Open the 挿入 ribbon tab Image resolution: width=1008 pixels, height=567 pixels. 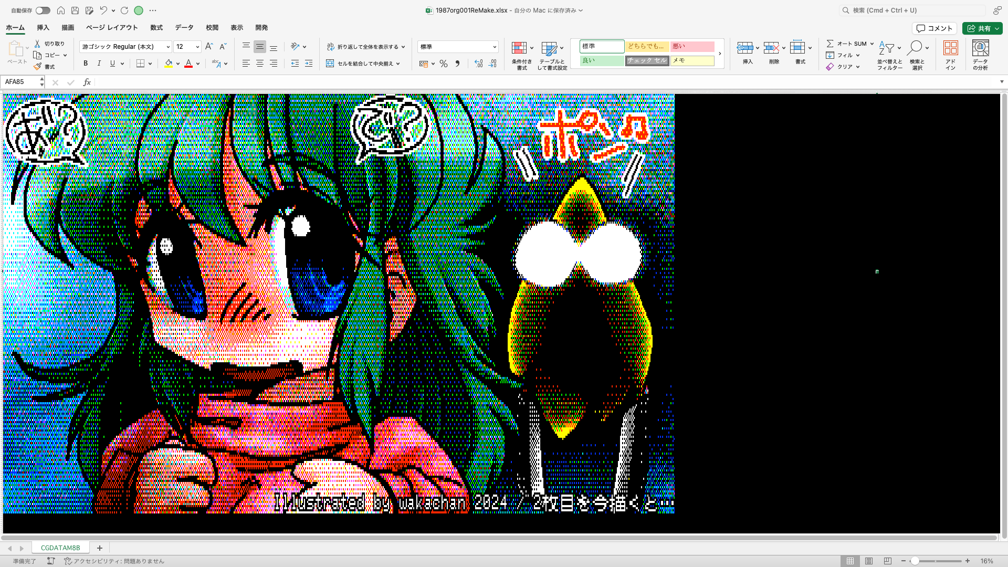pyautogui.click(x=43, y=28)
